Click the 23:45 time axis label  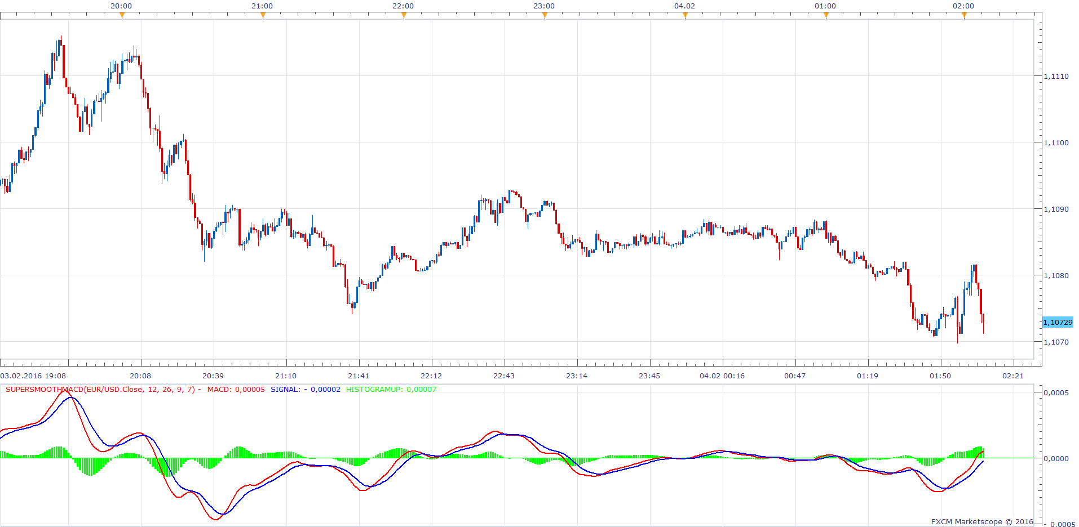click(649, 376)
